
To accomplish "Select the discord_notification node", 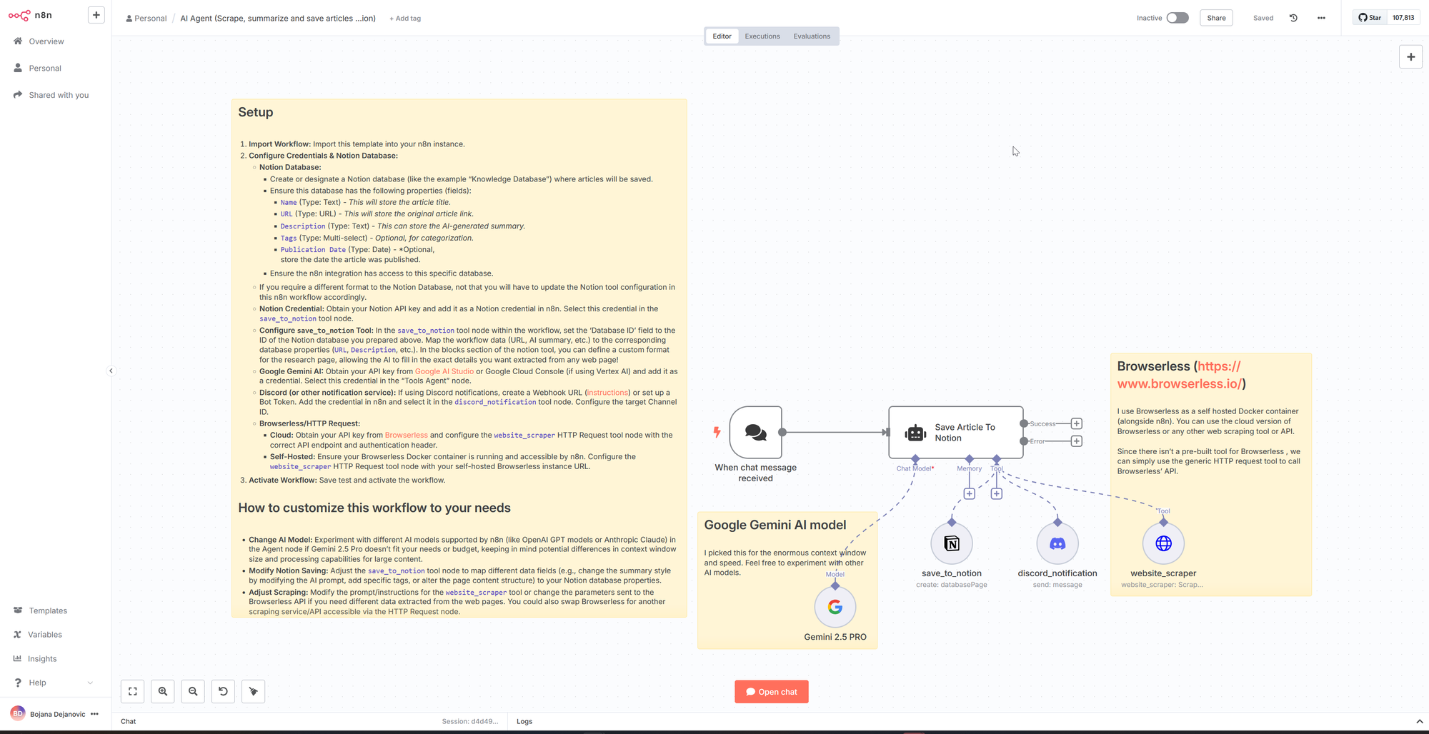I will pyautogui.click(x=1057, y=543).
